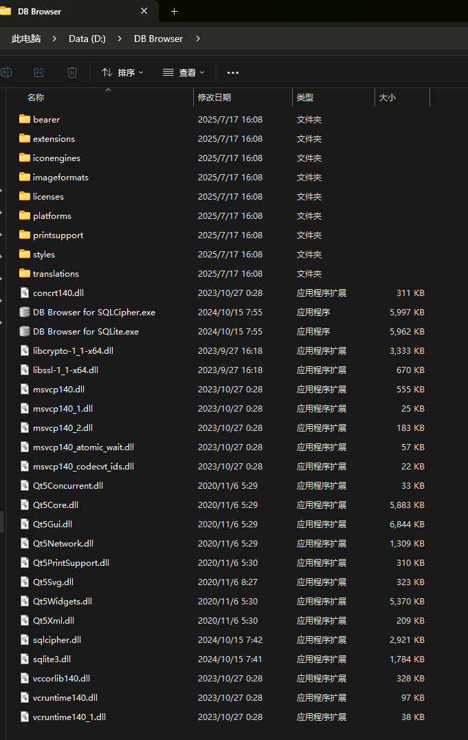This screenshot has width=468, height=740.
Task: Click the sqlcipher.dll file icon
Action: point(25,639)
